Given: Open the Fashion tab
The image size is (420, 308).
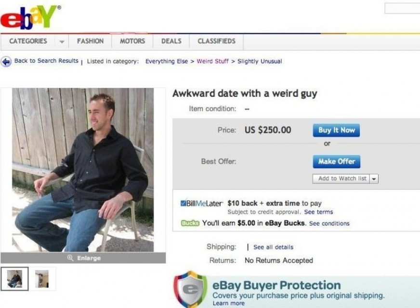Looking at the screenshot, I should (x=90, y=41).
